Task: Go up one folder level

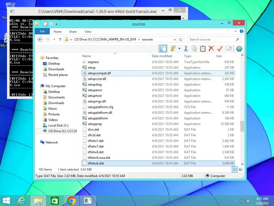Action: (x=60, y=39)
